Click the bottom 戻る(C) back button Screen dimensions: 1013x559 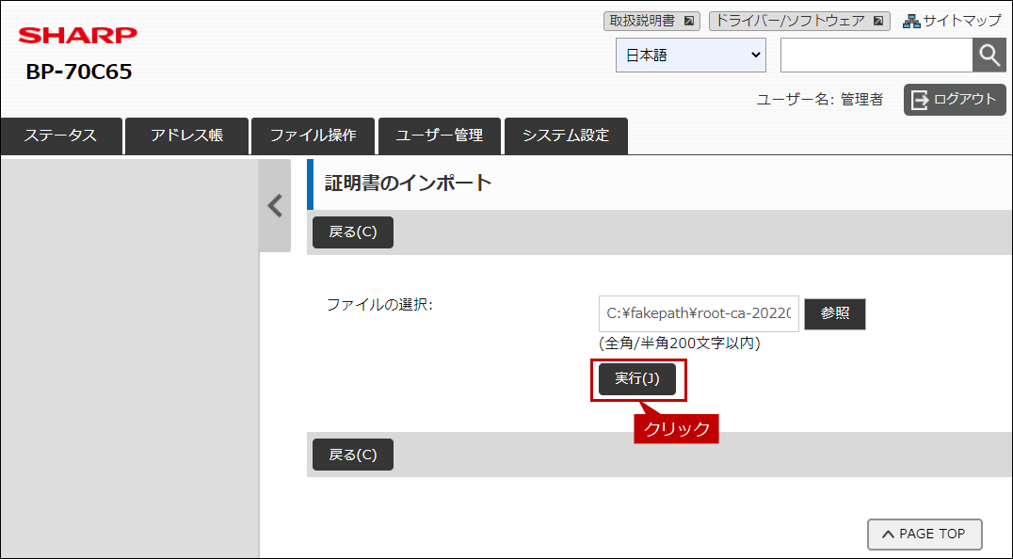point(353,455)
